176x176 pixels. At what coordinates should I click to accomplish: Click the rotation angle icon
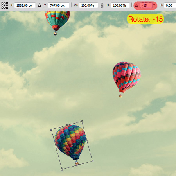click(136, 5)
